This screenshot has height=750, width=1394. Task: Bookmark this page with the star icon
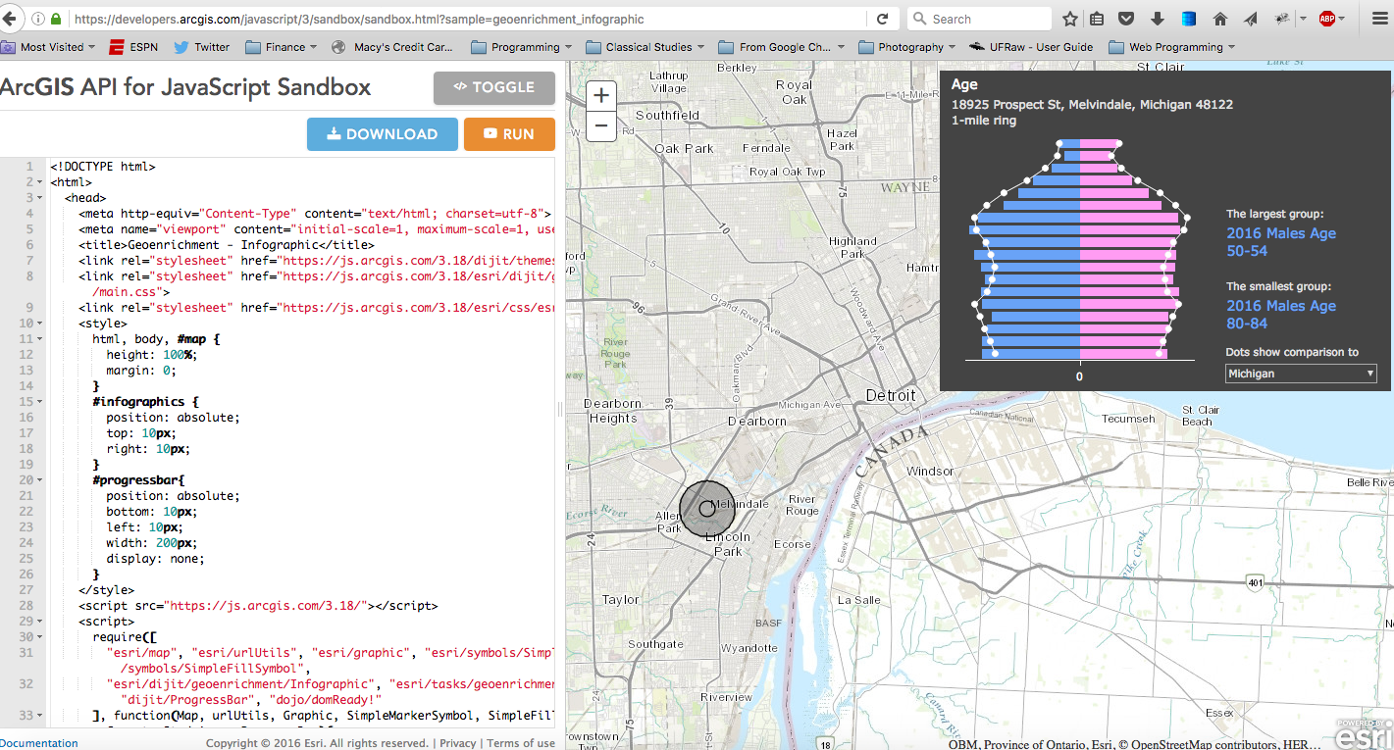[x=1070, y=19]
